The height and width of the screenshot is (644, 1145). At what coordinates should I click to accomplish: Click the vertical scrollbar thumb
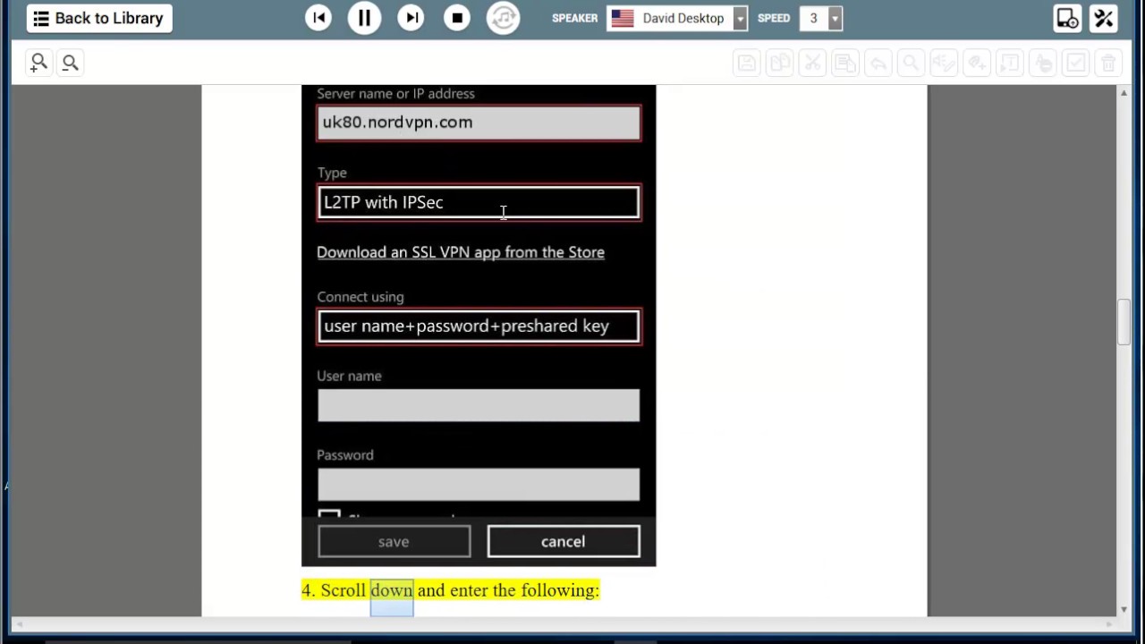1124,322
